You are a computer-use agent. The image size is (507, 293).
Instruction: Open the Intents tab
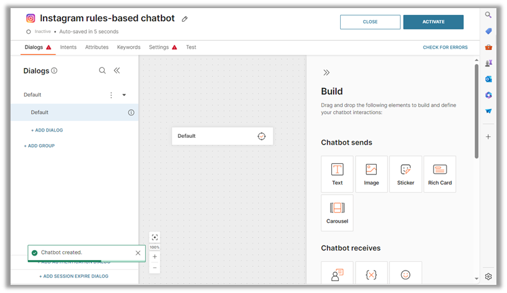[69, 47]
